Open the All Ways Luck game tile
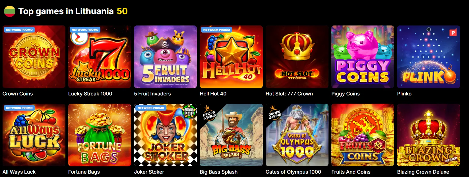 coord(34,135)
